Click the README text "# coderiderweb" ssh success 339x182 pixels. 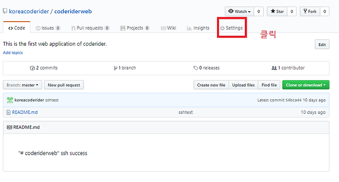(x=53, y=153)
